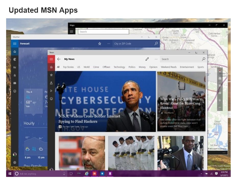Screen dimensions: 245x183
Task: Open the News more options ellipsis
Action: pos(156,59)
